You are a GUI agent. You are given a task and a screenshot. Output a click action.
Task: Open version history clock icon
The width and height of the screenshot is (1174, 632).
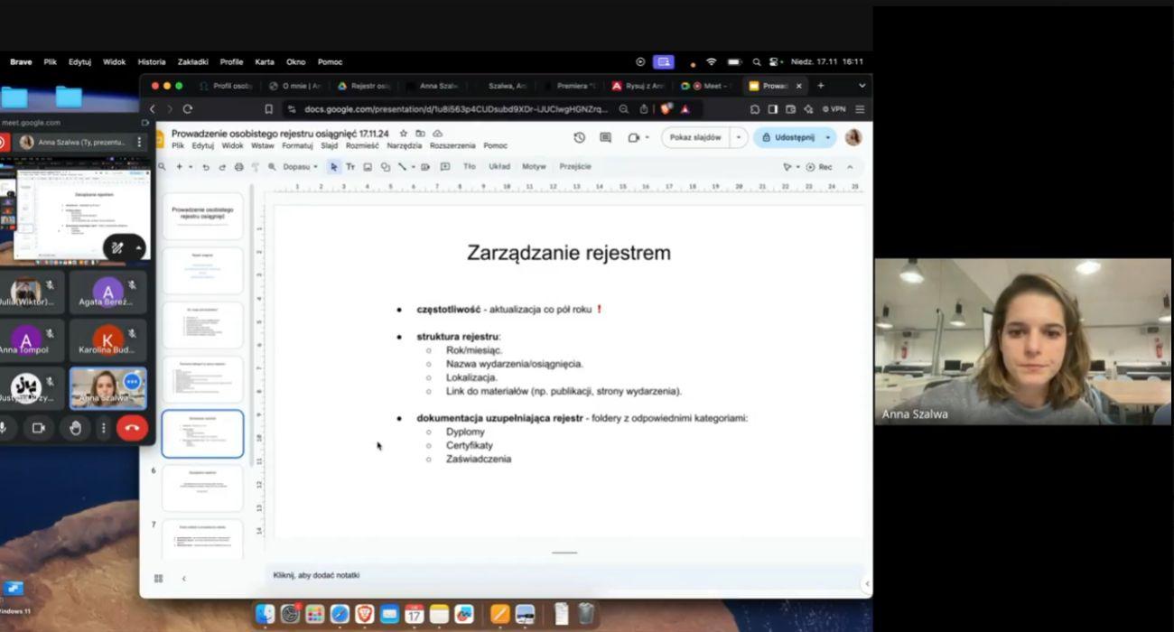coord(580,137)
